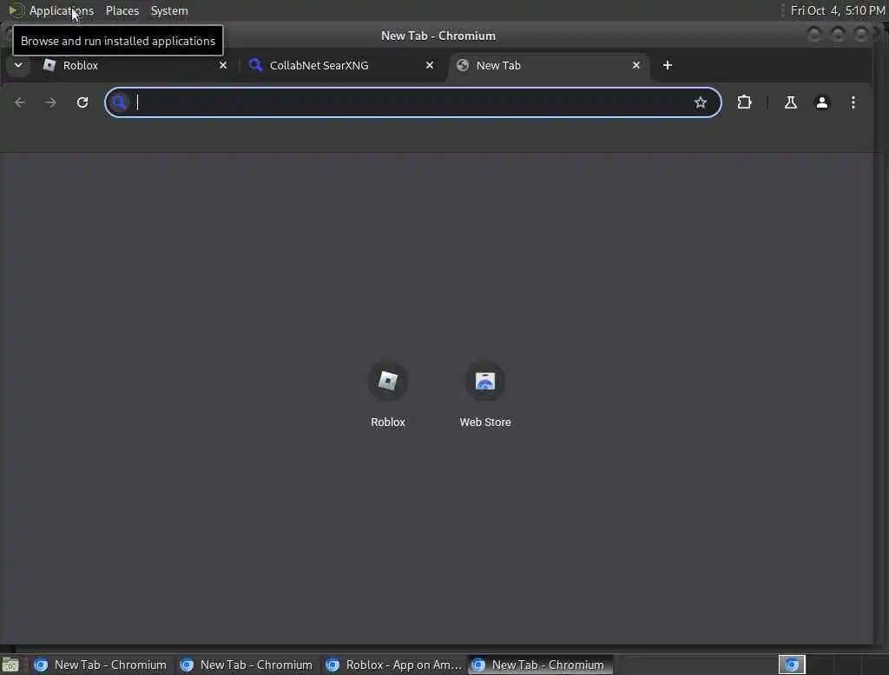
Task: Focus the address bar input
Action: coord(411,102)
